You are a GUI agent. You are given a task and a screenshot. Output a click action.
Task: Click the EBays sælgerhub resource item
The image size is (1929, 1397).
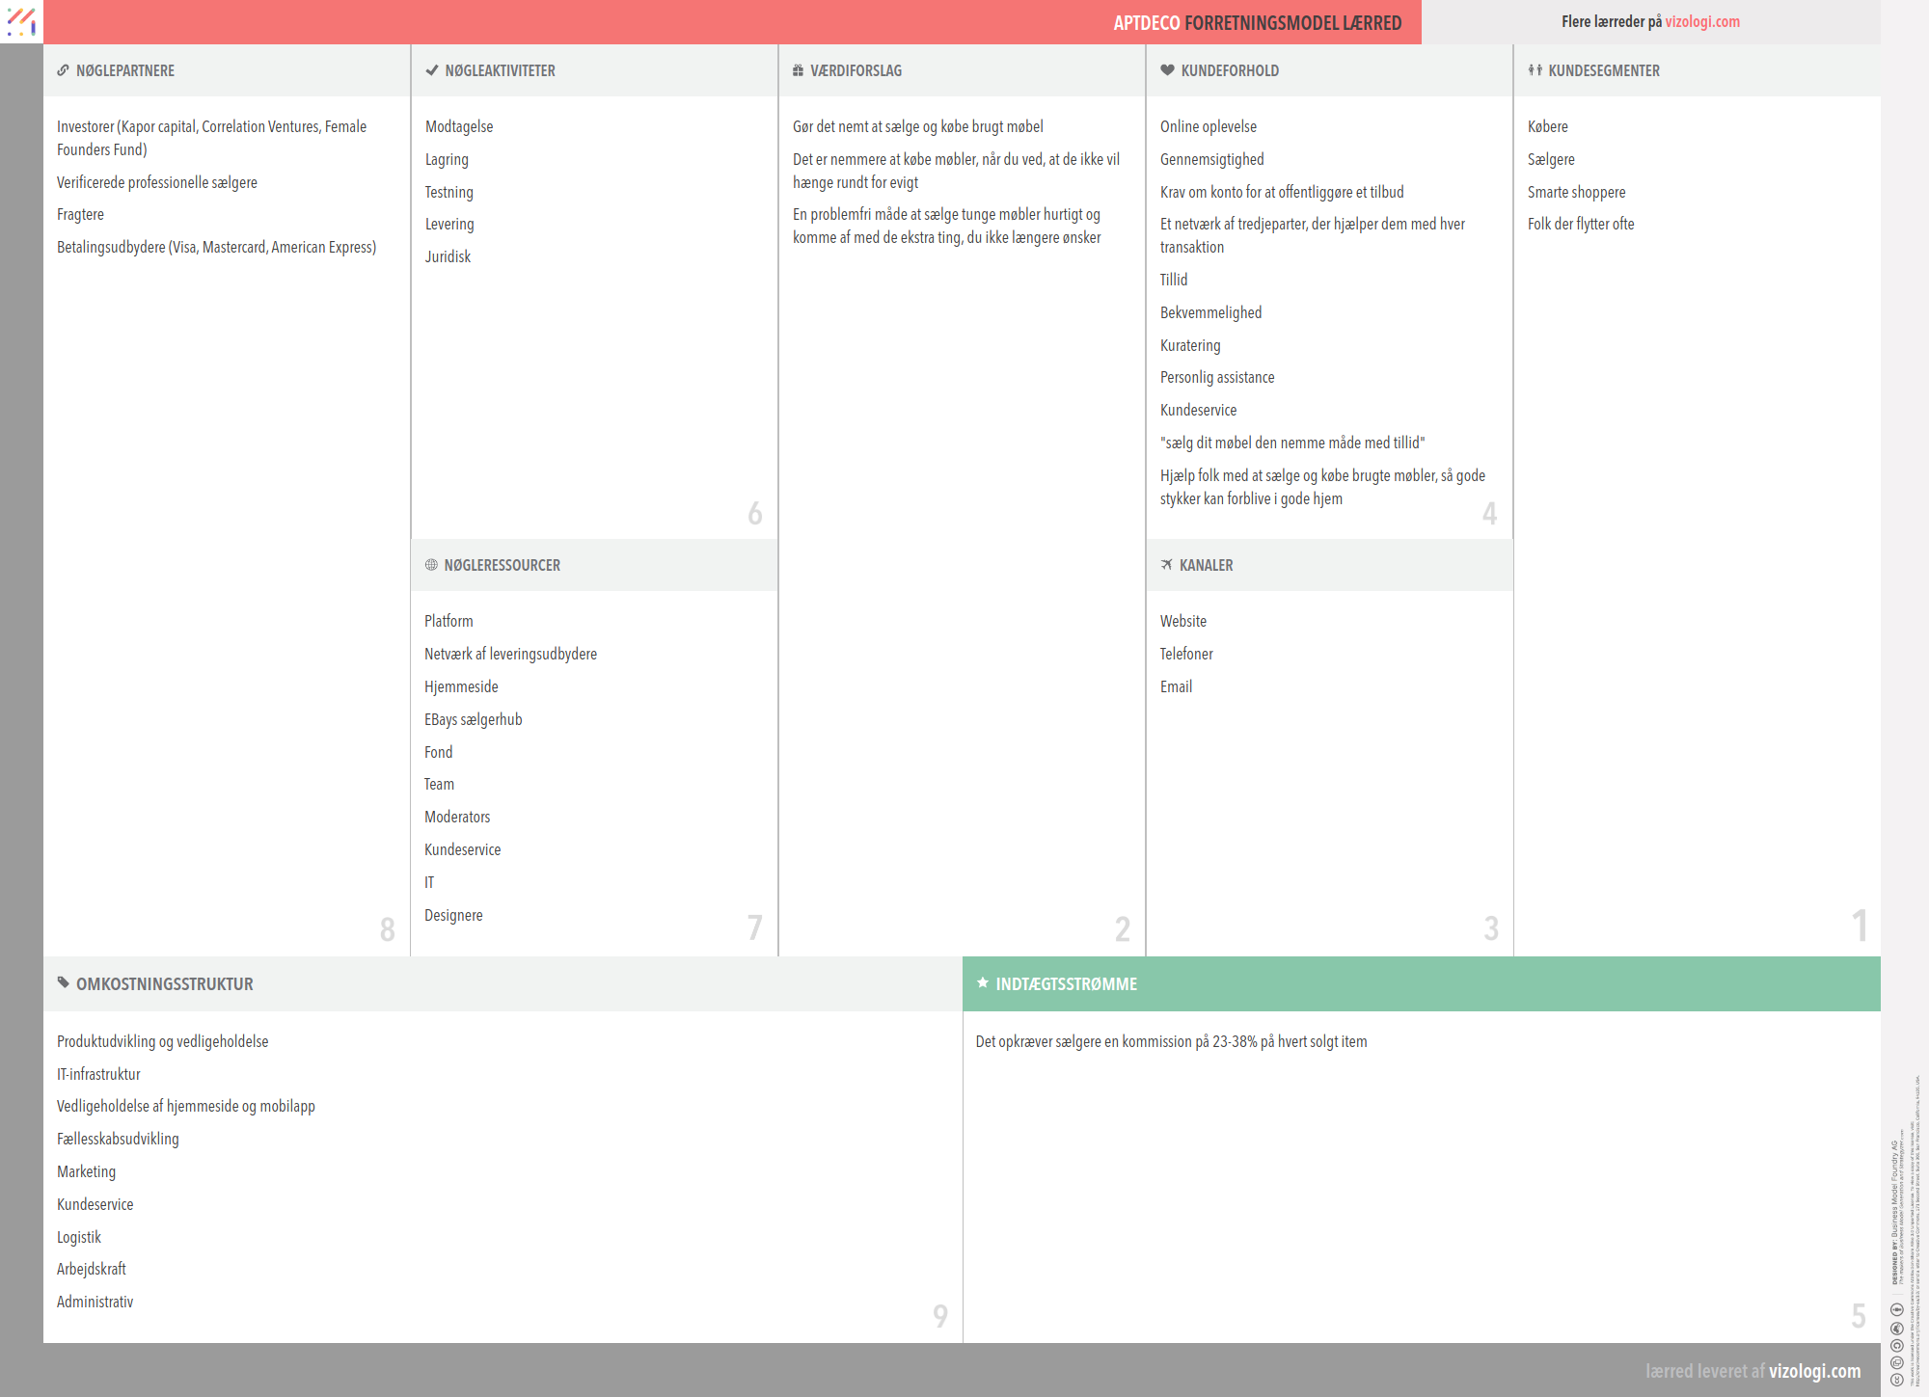pyautogui.click(x=473, y=719)
